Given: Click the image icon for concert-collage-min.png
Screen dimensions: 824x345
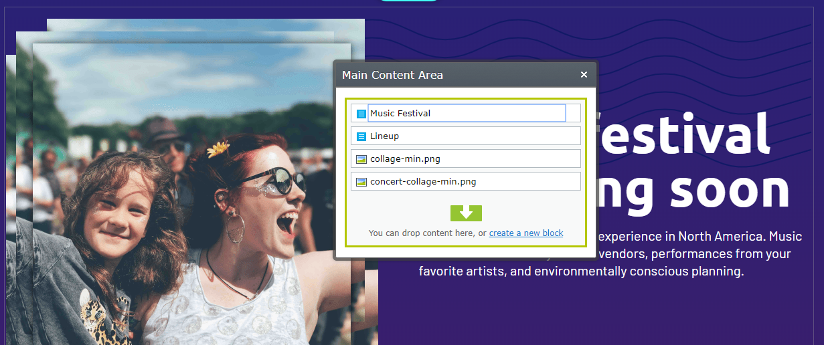Looking at the screenshot, I should coord(361,182).
